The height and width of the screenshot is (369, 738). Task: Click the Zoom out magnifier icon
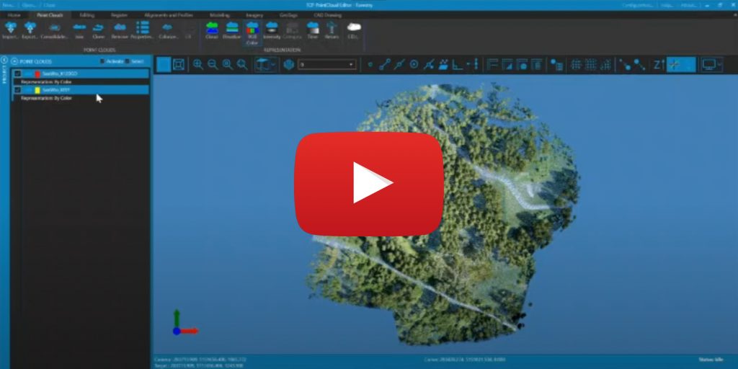[x=213, y=64]
